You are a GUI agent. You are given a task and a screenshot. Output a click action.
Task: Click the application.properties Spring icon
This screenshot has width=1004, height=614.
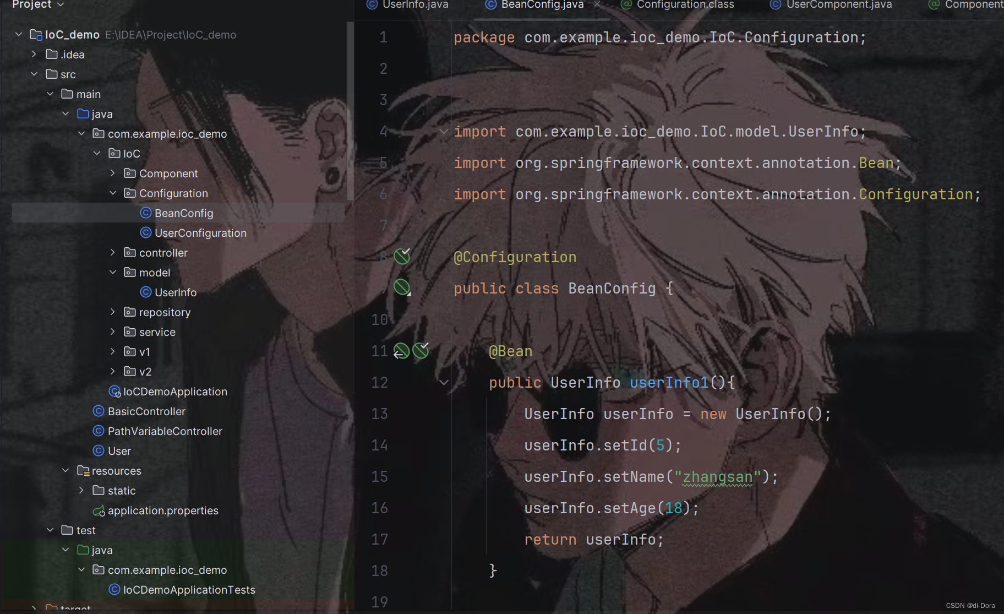click(x=99, y=511)
